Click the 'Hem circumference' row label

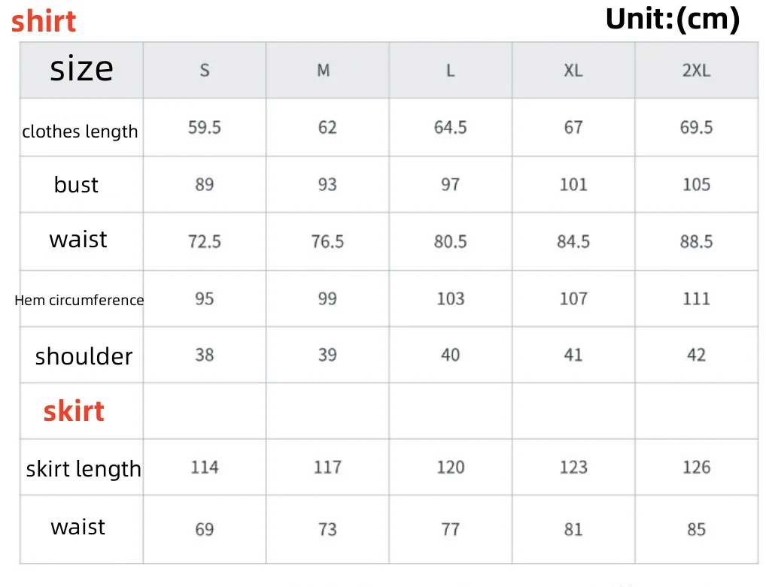[79, 300]
